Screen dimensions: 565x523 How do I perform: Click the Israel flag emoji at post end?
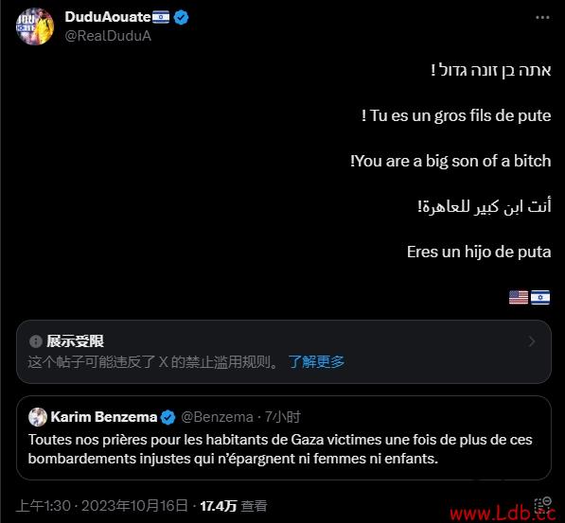(540, 297)
